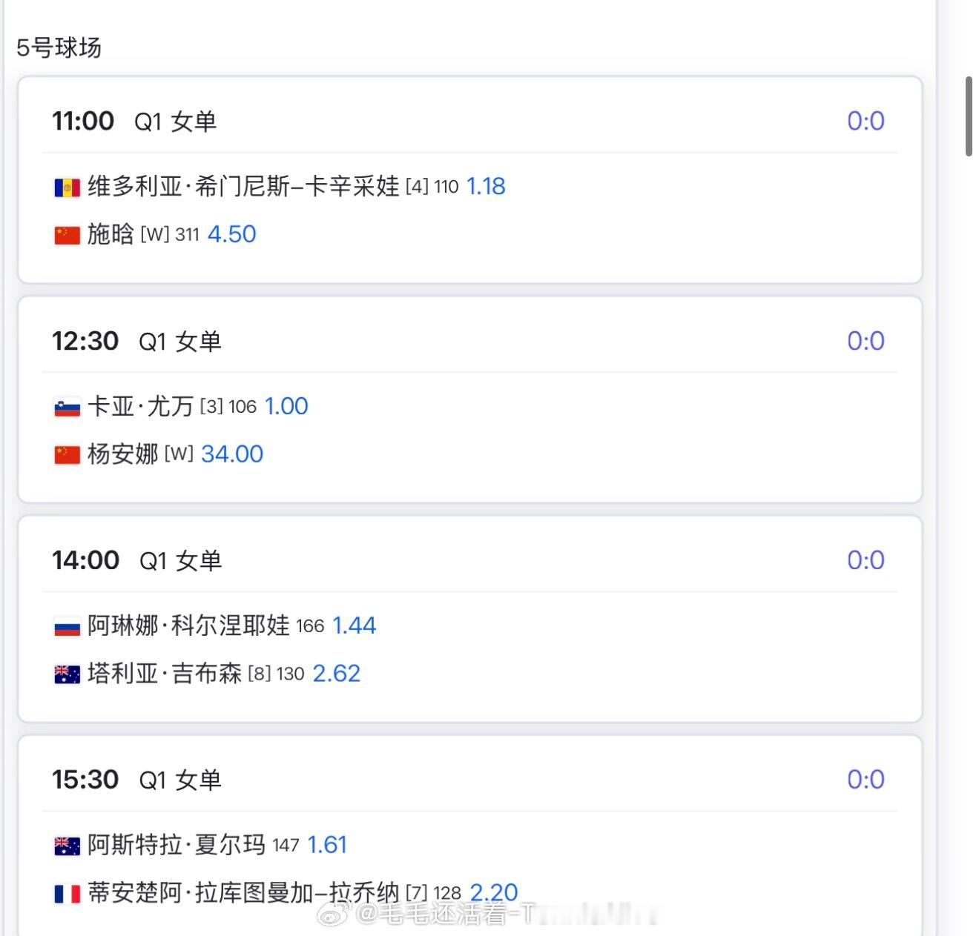
Task: Click Russia flag beside 阿琳娜·科尔涅耶娃
Action: click(x=67, y=627)
